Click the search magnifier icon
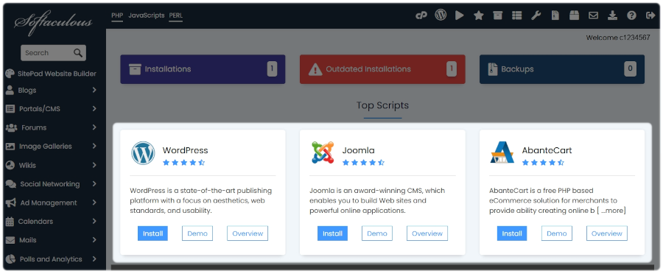Viewport: 663px width, 274px height. (78, 53)
